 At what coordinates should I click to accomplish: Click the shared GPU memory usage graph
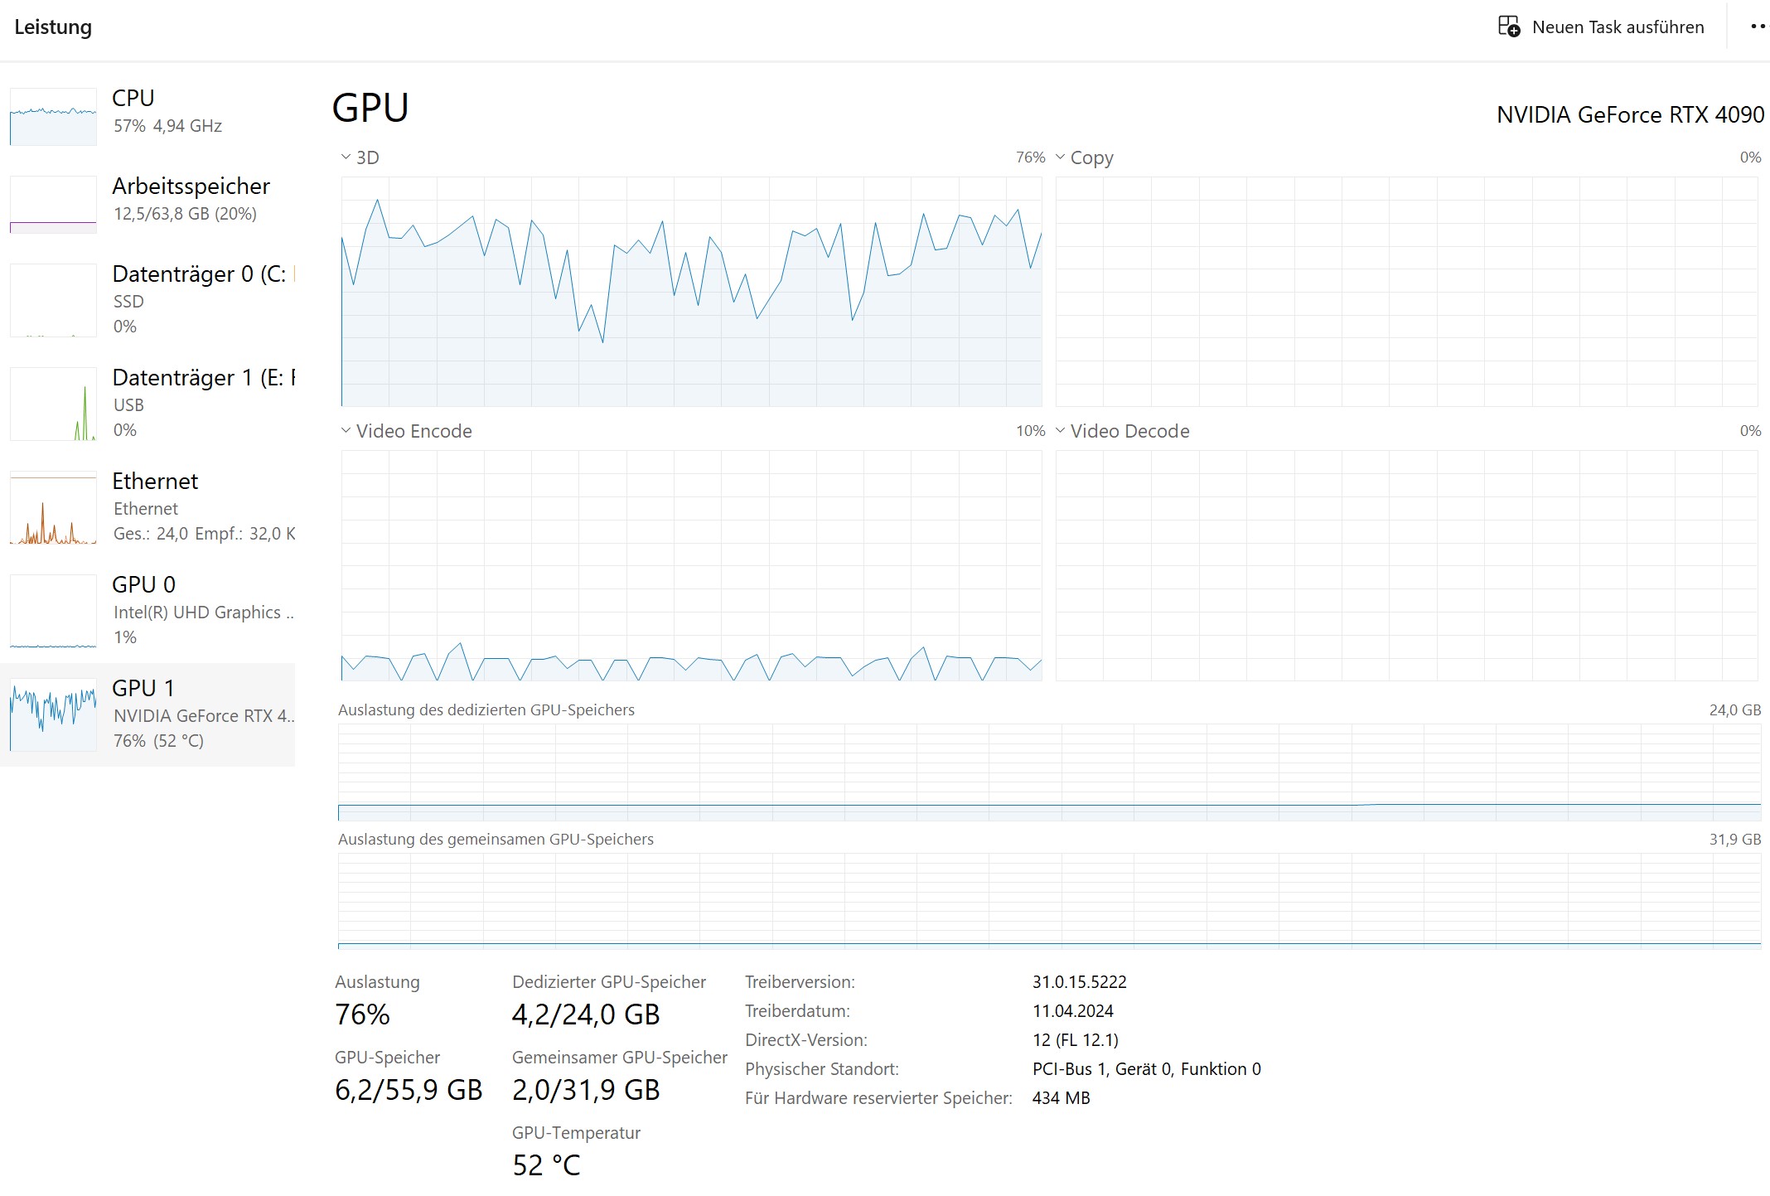click(x=1049, y=900)
